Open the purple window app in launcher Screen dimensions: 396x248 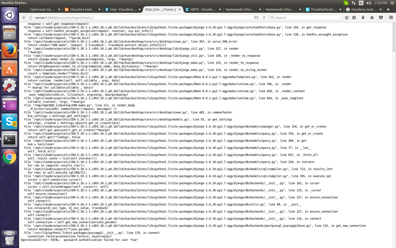point(10,103)
